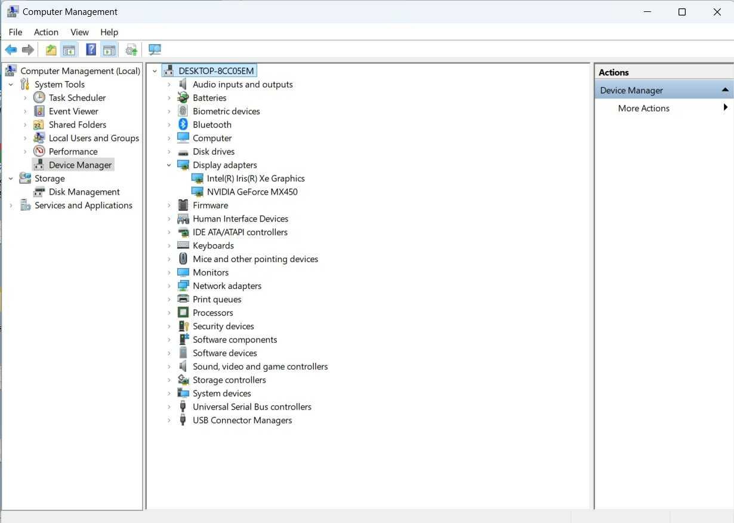Click the Shared Folders icon
Screen dimensions: 734x523
[x=39, y=124]
